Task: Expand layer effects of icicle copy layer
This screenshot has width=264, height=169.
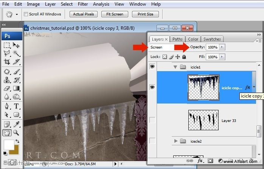Action: [x=254, y=87]
